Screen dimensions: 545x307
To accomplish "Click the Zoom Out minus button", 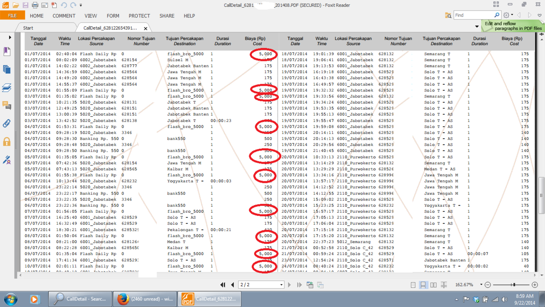I will (x=488, y=285).
